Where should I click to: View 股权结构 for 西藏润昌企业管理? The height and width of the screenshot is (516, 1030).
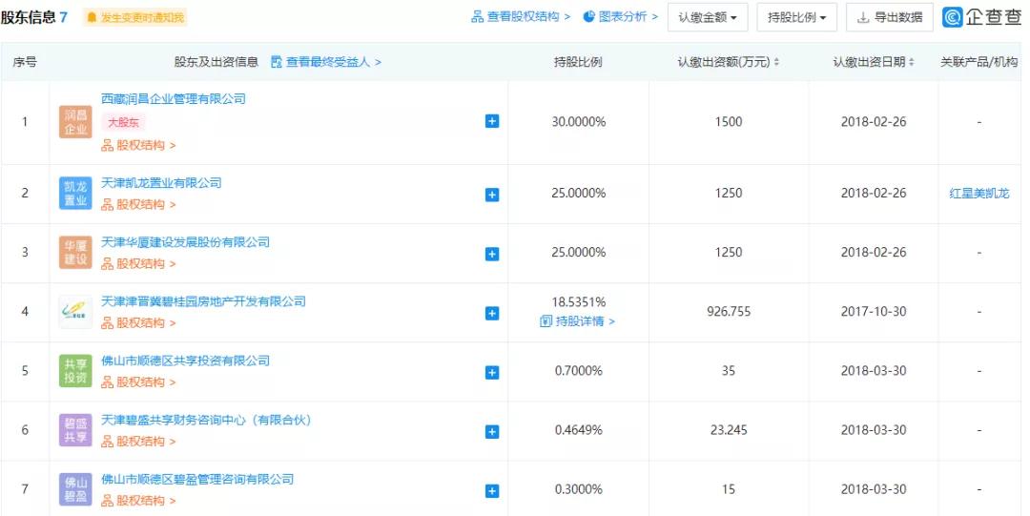[138, 145]
